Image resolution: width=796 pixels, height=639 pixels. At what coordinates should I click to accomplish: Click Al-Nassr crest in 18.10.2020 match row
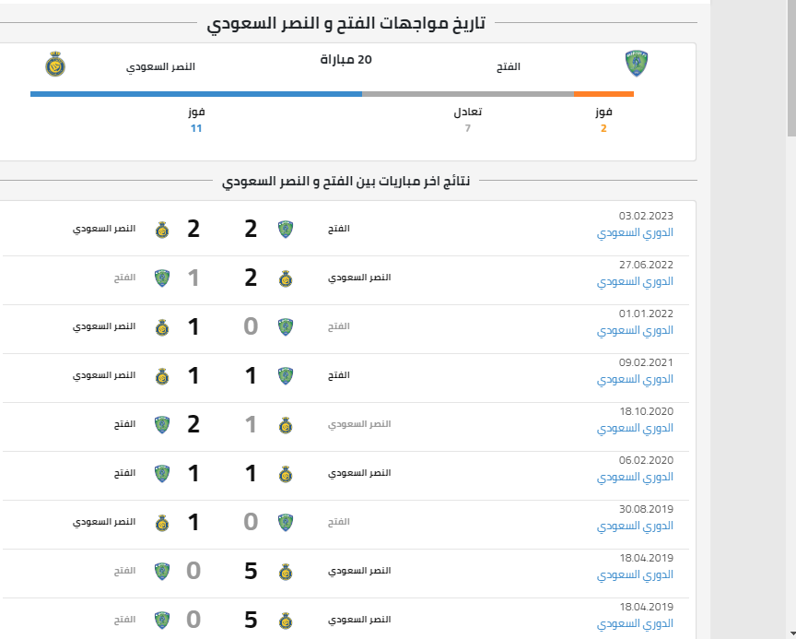tap(286, 425)
